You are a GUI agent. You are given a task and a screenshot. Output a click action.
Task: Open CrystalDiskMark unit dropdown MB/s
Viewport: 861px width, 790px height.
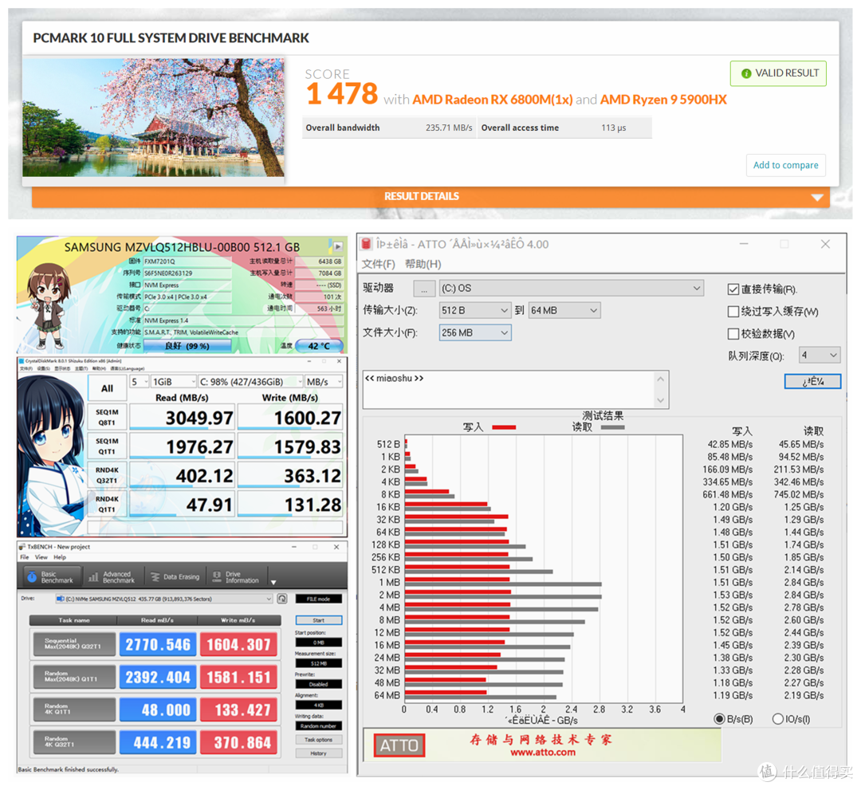(324, 381)
